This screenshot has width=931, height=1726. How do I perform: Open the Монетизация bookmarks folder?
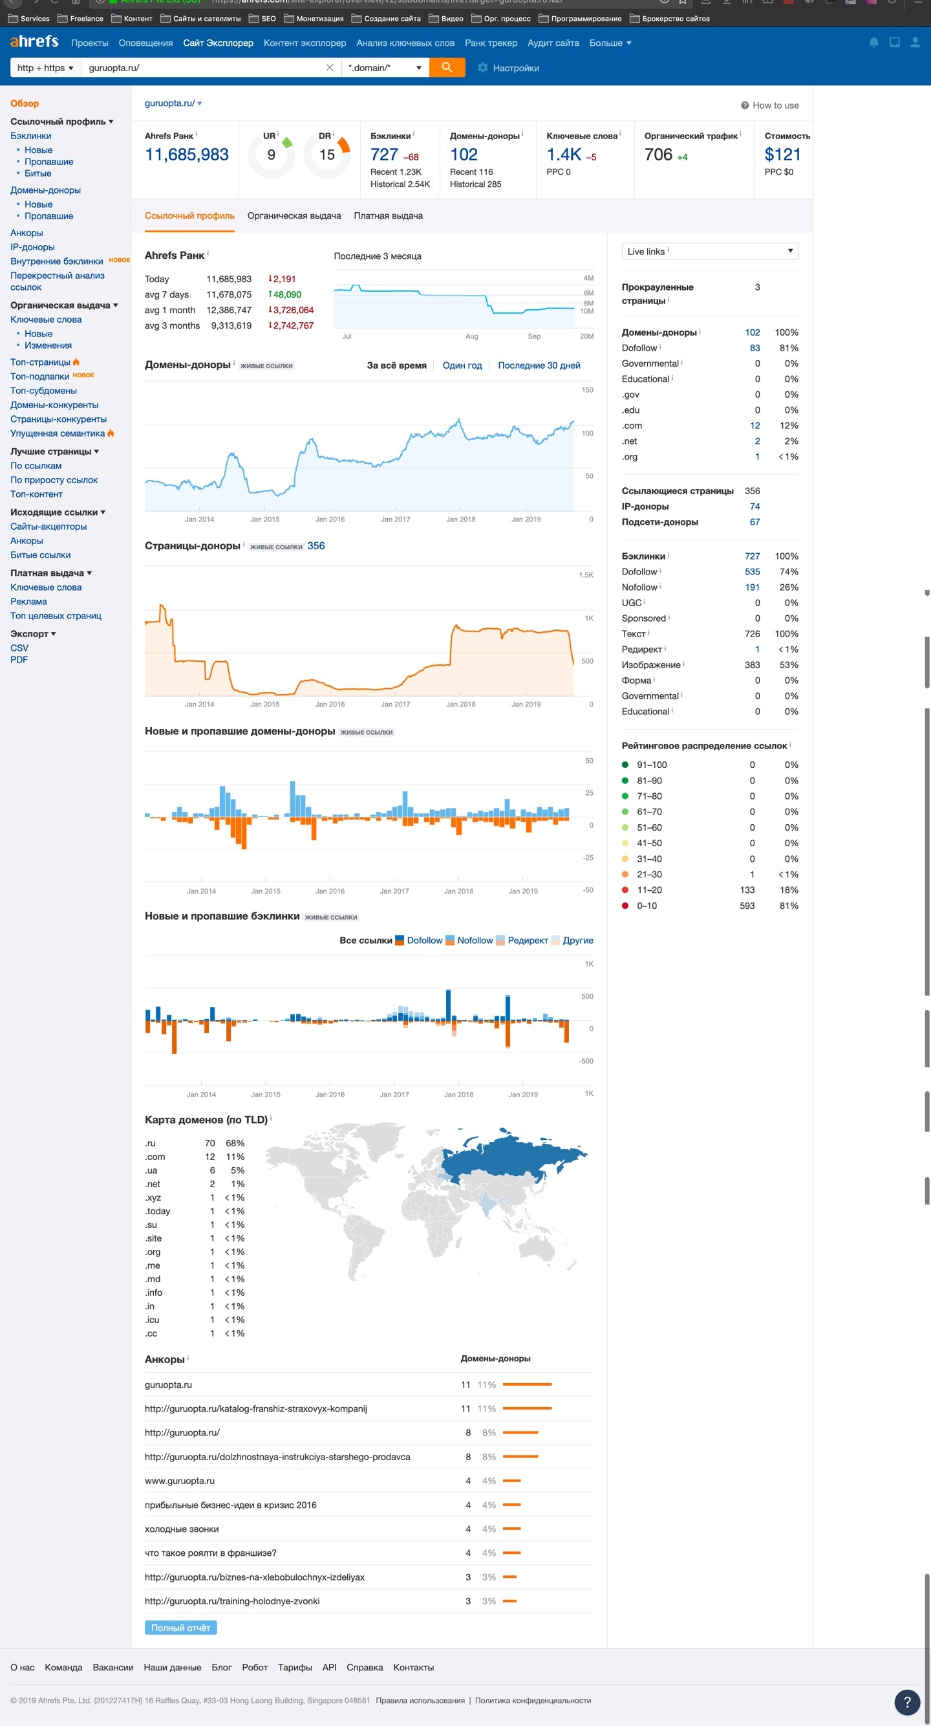[x=314, y=18]
